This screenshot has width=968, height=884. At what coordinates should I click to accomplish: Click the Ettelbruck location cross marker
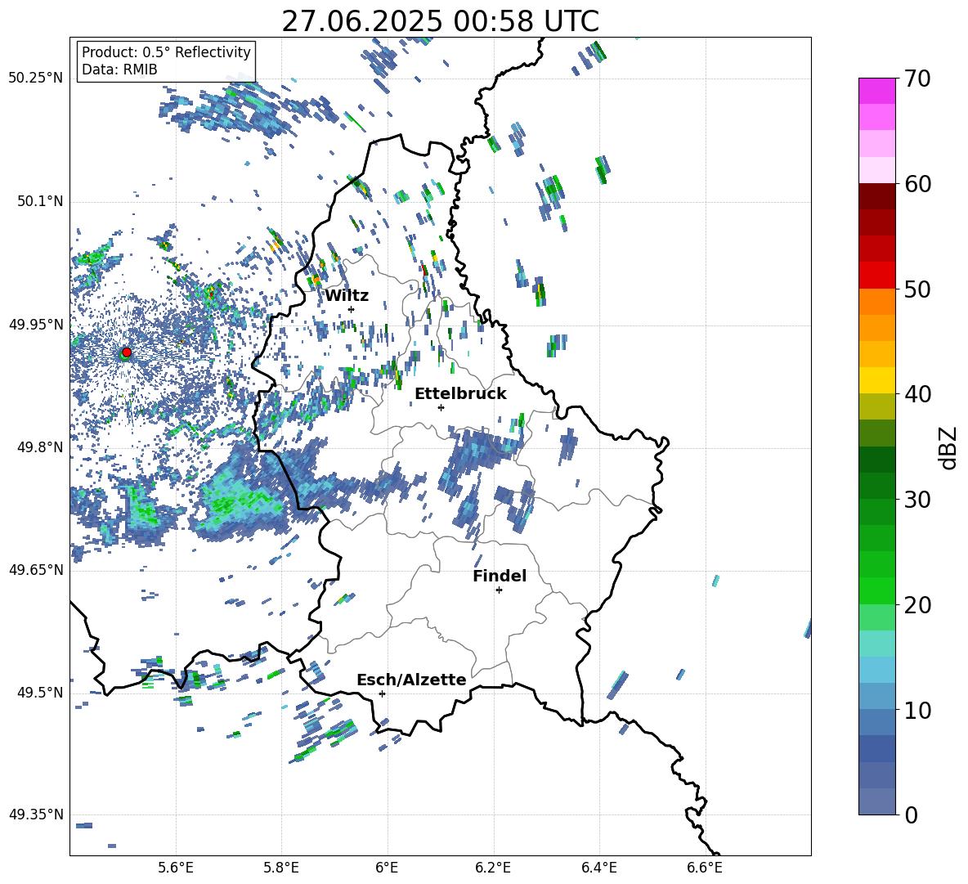(441, 407)
